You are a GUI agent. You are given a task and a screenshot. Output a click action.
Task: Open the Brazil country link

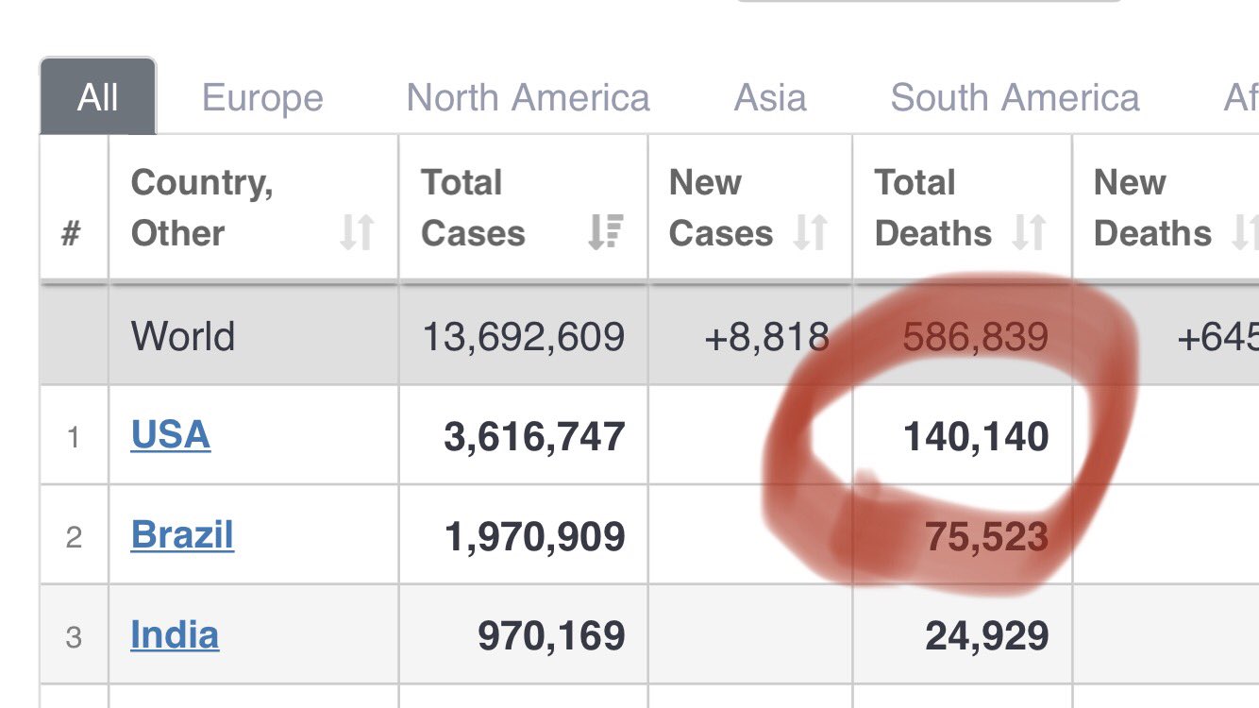click(x=182, y=535)
